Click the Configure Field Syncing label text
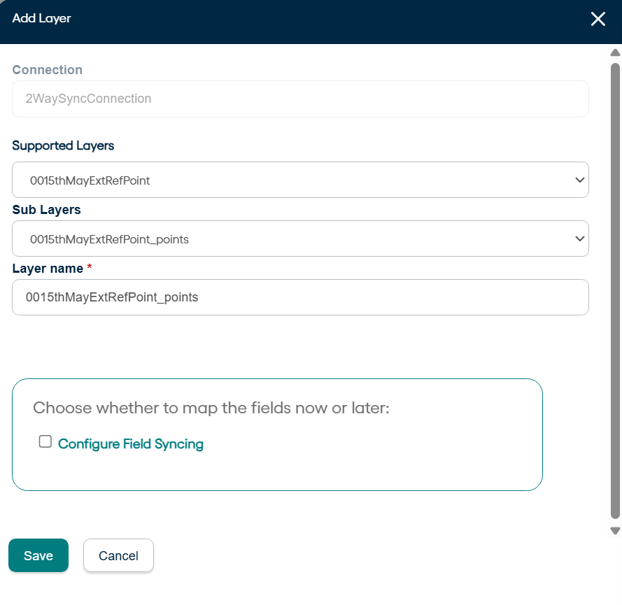The image size is (622, 605). [x=131, y=443]
